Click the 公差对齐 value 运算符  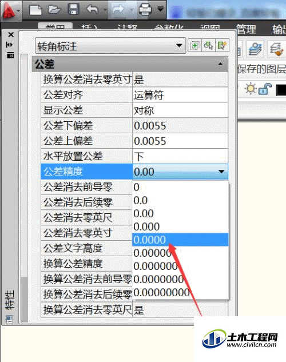pos(180,95)
